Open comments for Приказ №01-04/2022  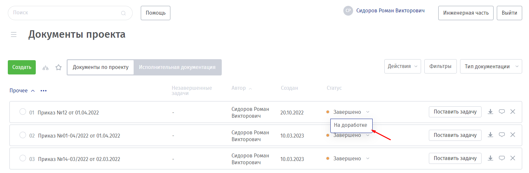pos(502,135)
